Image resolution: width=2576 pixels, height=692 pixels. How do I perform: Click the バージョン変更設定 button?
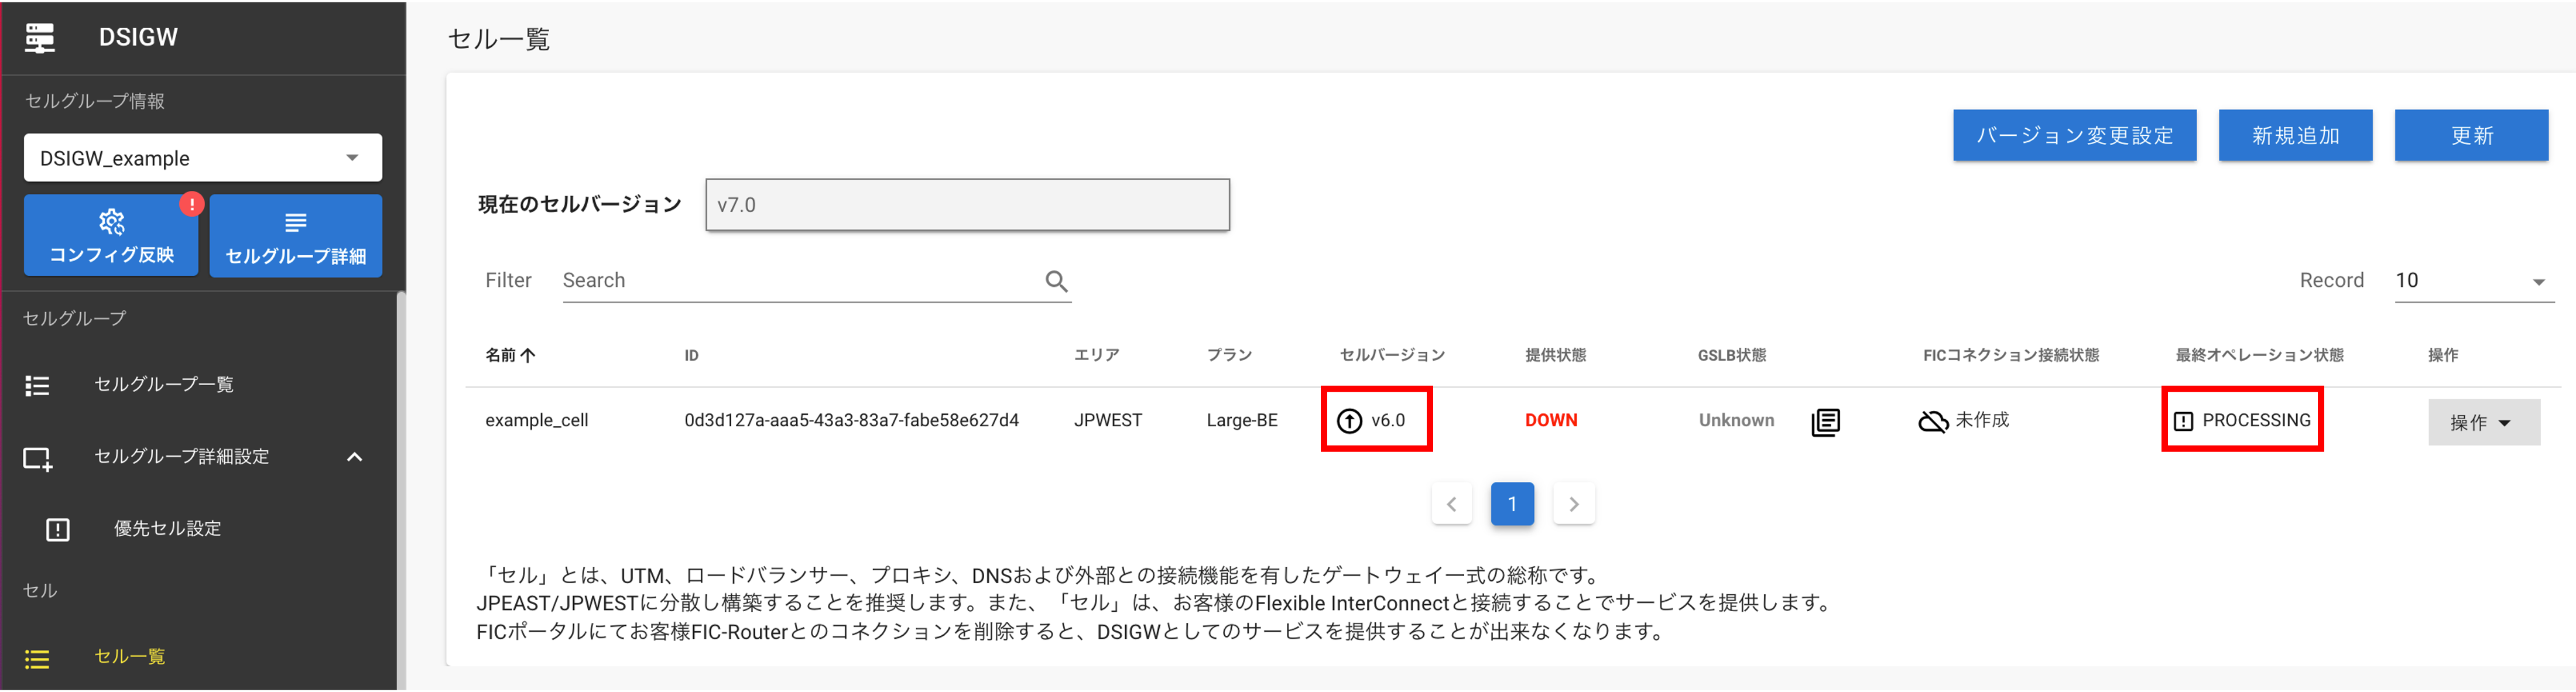[x=2074, y=136]
